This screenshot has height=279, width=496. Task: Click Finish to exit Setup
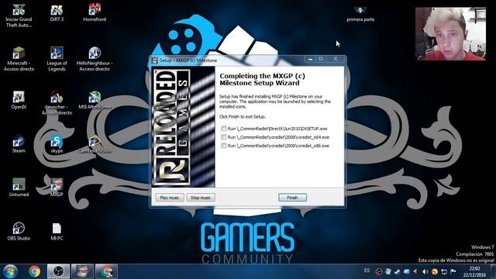pyautogui.click(x=292, y=198)
